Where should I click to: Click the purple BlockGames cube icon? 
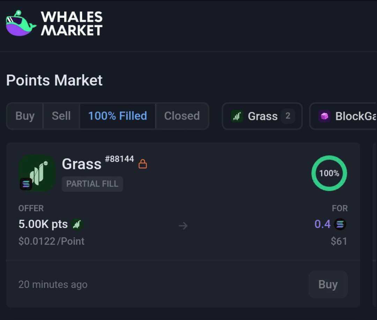click(325, 116)
